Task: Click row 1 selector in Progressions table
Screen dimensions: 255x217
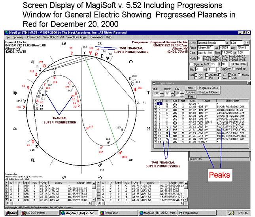Action: (x=155, y=103)
